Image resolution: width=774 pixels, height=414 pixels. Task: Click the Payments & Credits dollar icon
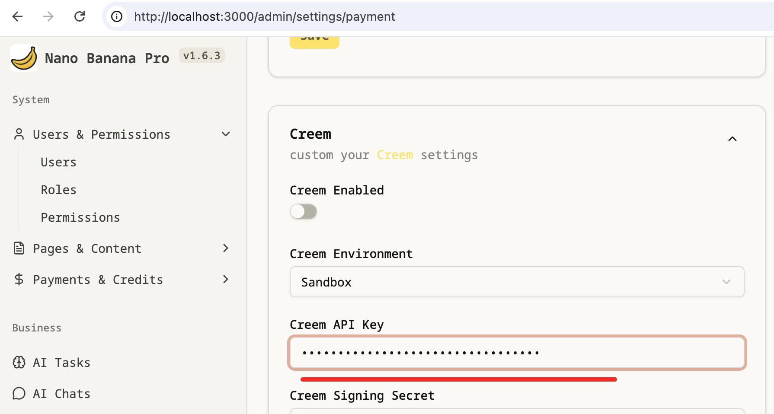19,280
